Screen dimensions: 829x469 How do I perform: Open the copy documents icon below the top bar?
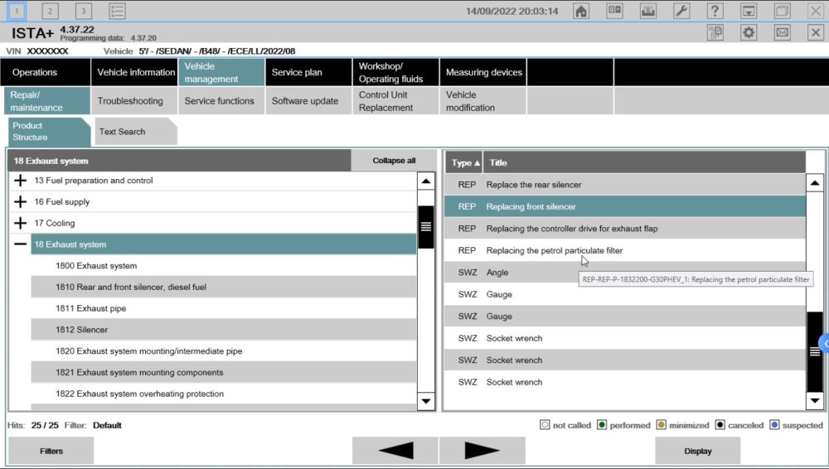[x=715, y=33]
